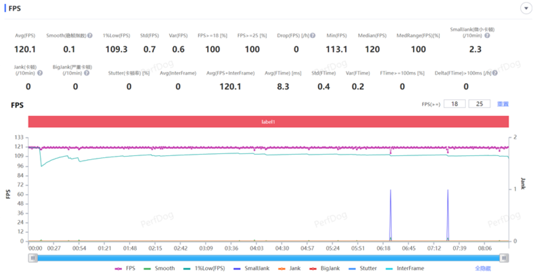
Task: Open help icon next to Drop(FPS) metric
Action: pyautogui.click(x=313, y=36)
